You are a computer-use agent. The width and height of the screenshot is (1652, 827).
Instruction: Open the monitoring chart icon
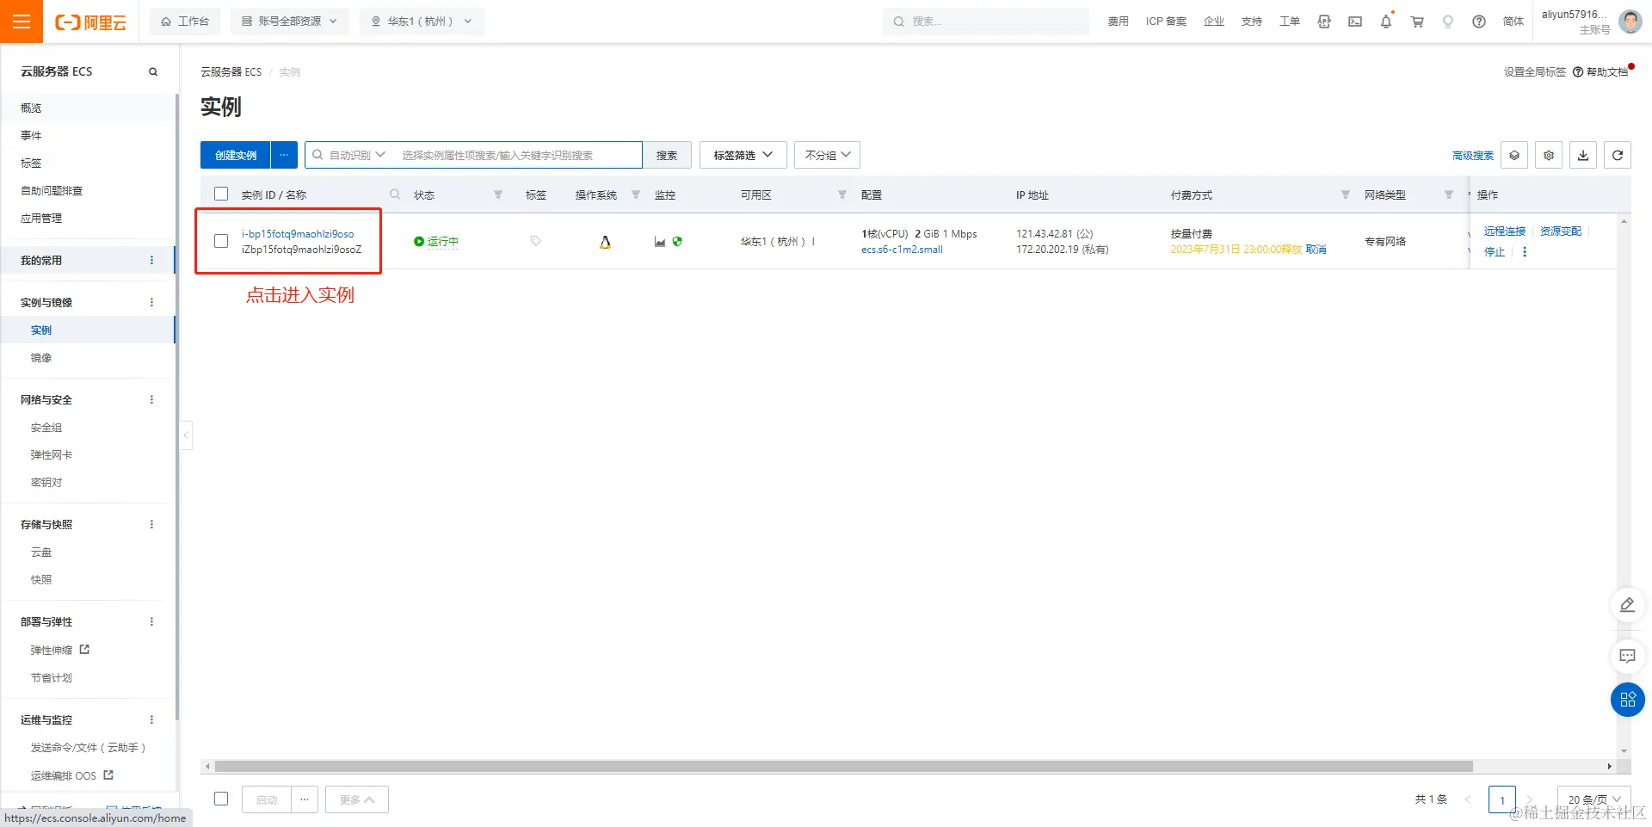tap(660, 242)
